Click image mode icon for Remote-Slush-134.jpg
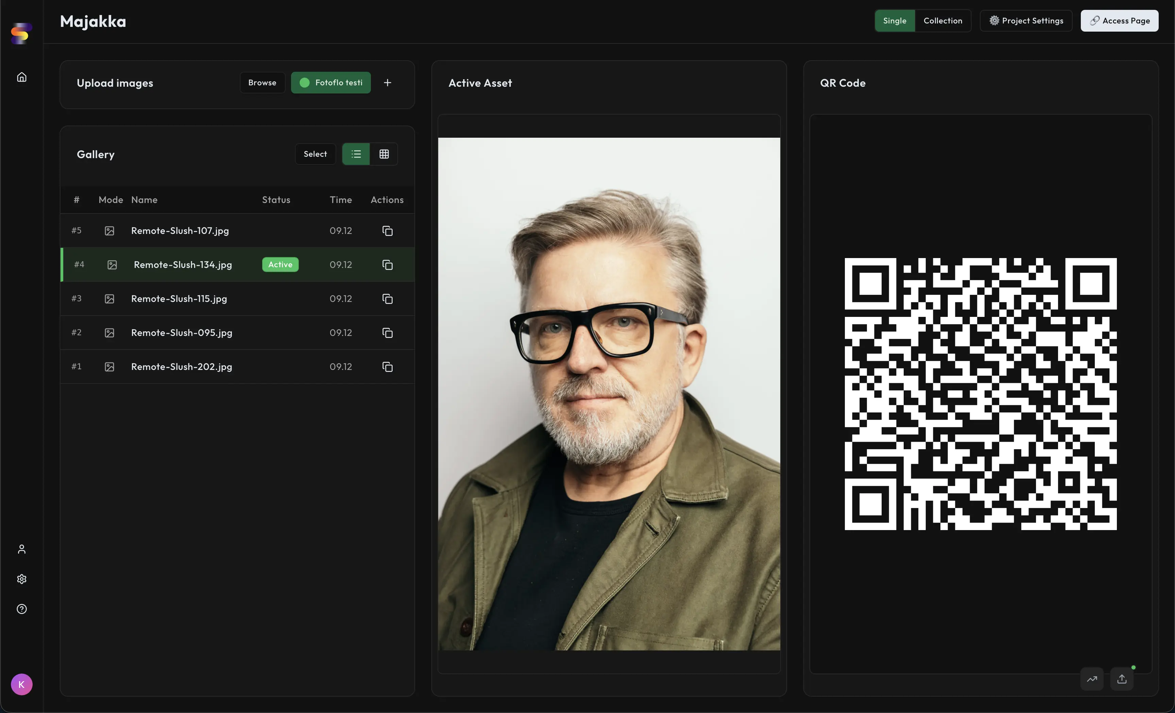1175x713 pixels. point(112,265)
